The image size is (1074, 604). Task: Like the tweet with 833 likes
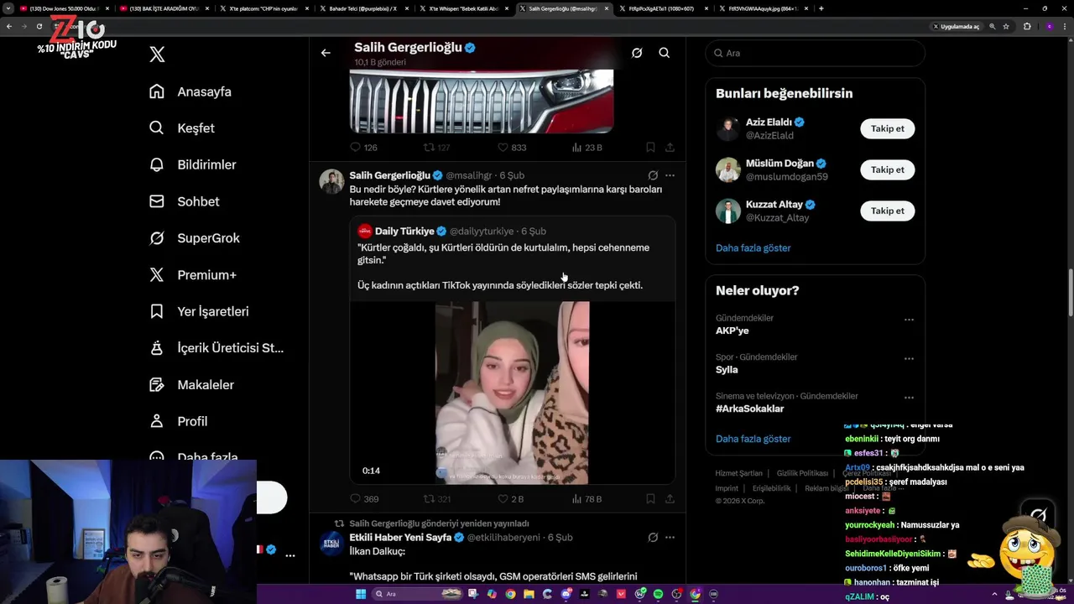coord(512,147)
